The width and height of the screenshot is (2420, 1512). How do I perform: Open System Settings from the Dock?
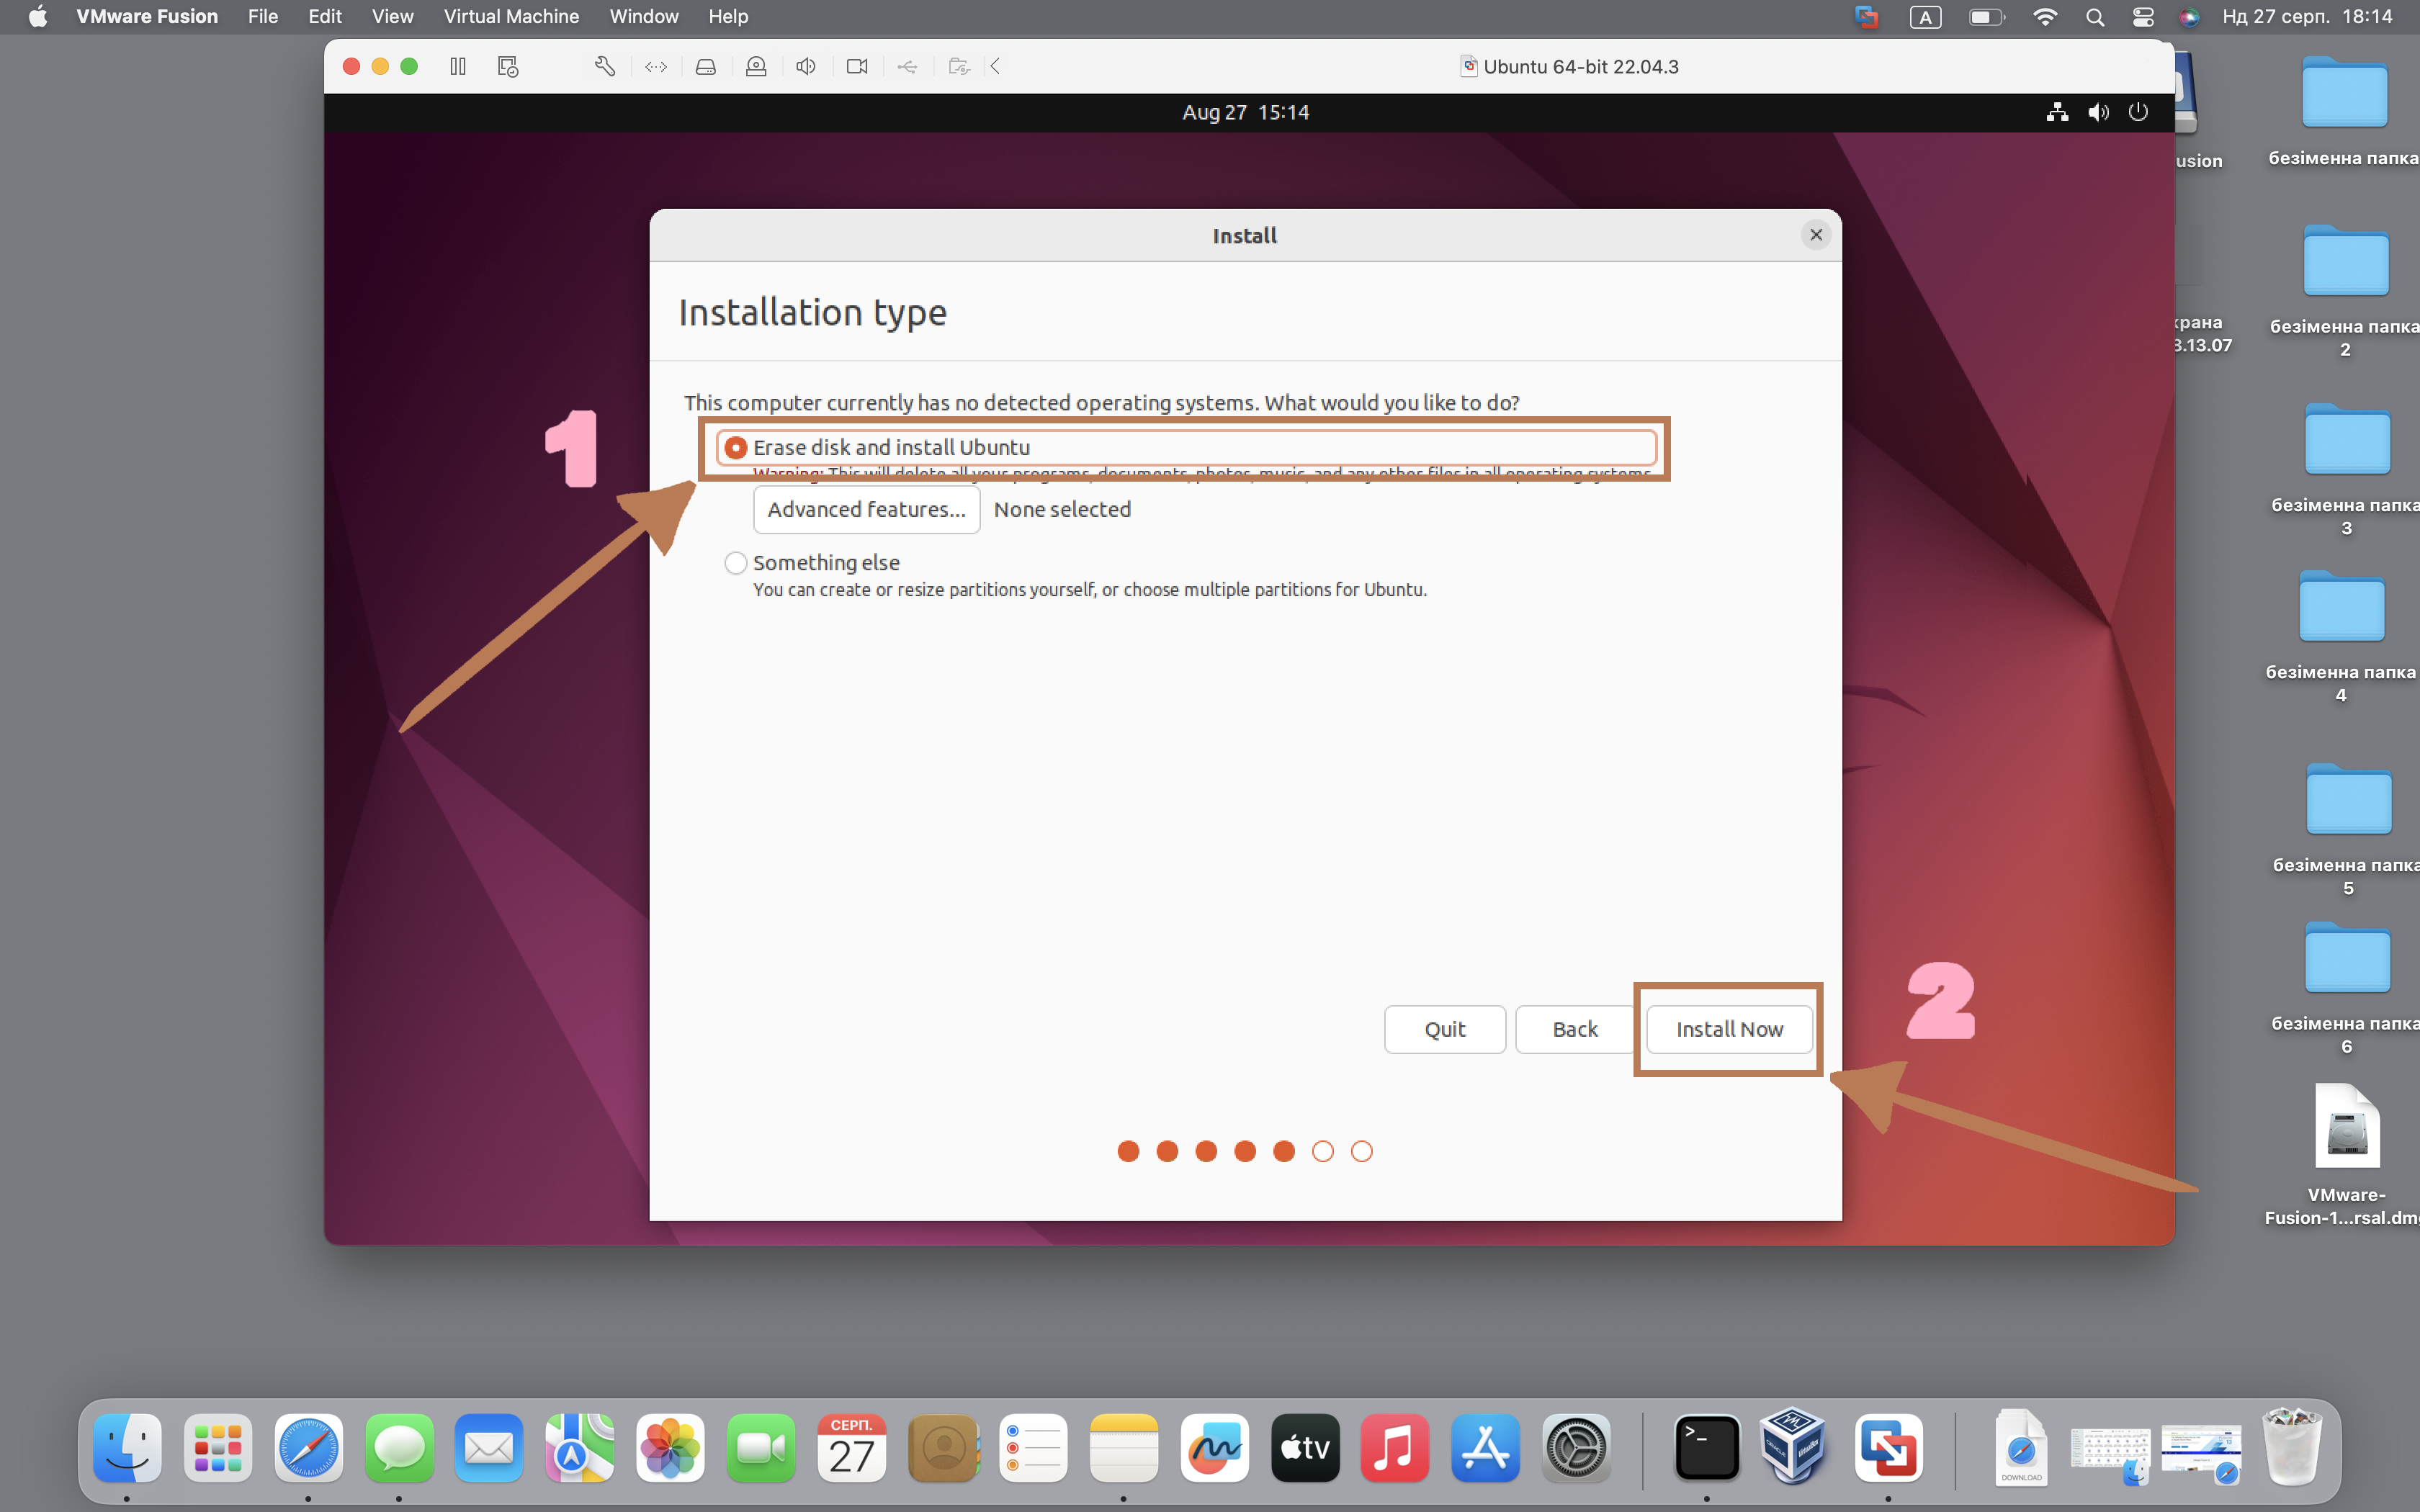tap(1576, 1447)
